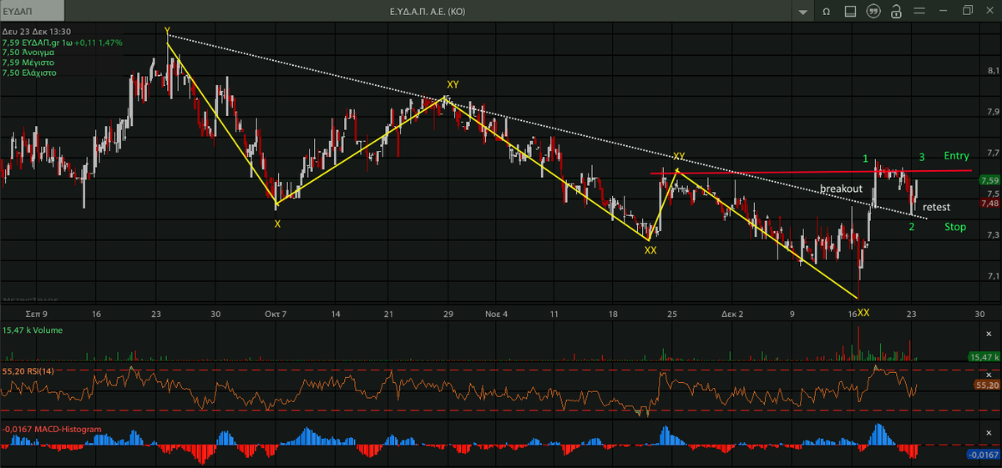Click the 15,47 k volume value tag
Screen dimensions: 1002x468
coord(984,356)
